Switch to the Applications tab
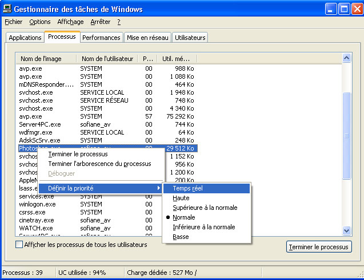364x280 pixels. tap(25, 38)
